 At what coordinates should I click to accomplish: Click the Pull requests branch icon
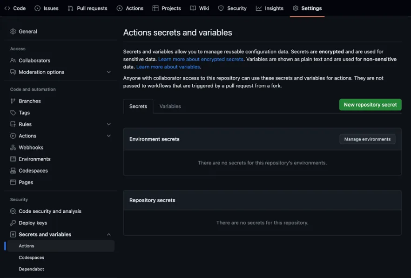click(70, 8)
